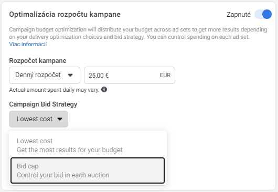Click 'Actual amount spent daily may vary' text
The image size is (278, 192).
[x=54, y=90]
